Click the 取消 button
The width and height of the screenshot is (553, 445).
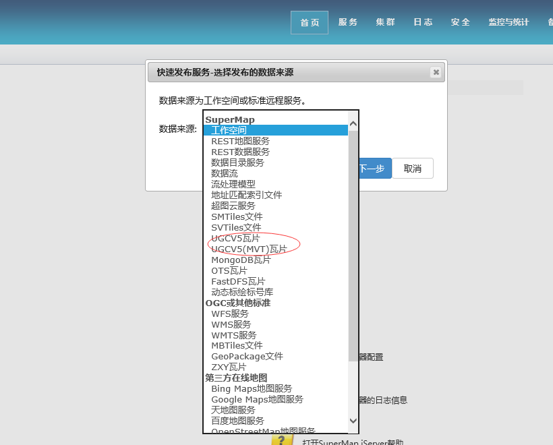pyautogui.click(x=413, y=168)
